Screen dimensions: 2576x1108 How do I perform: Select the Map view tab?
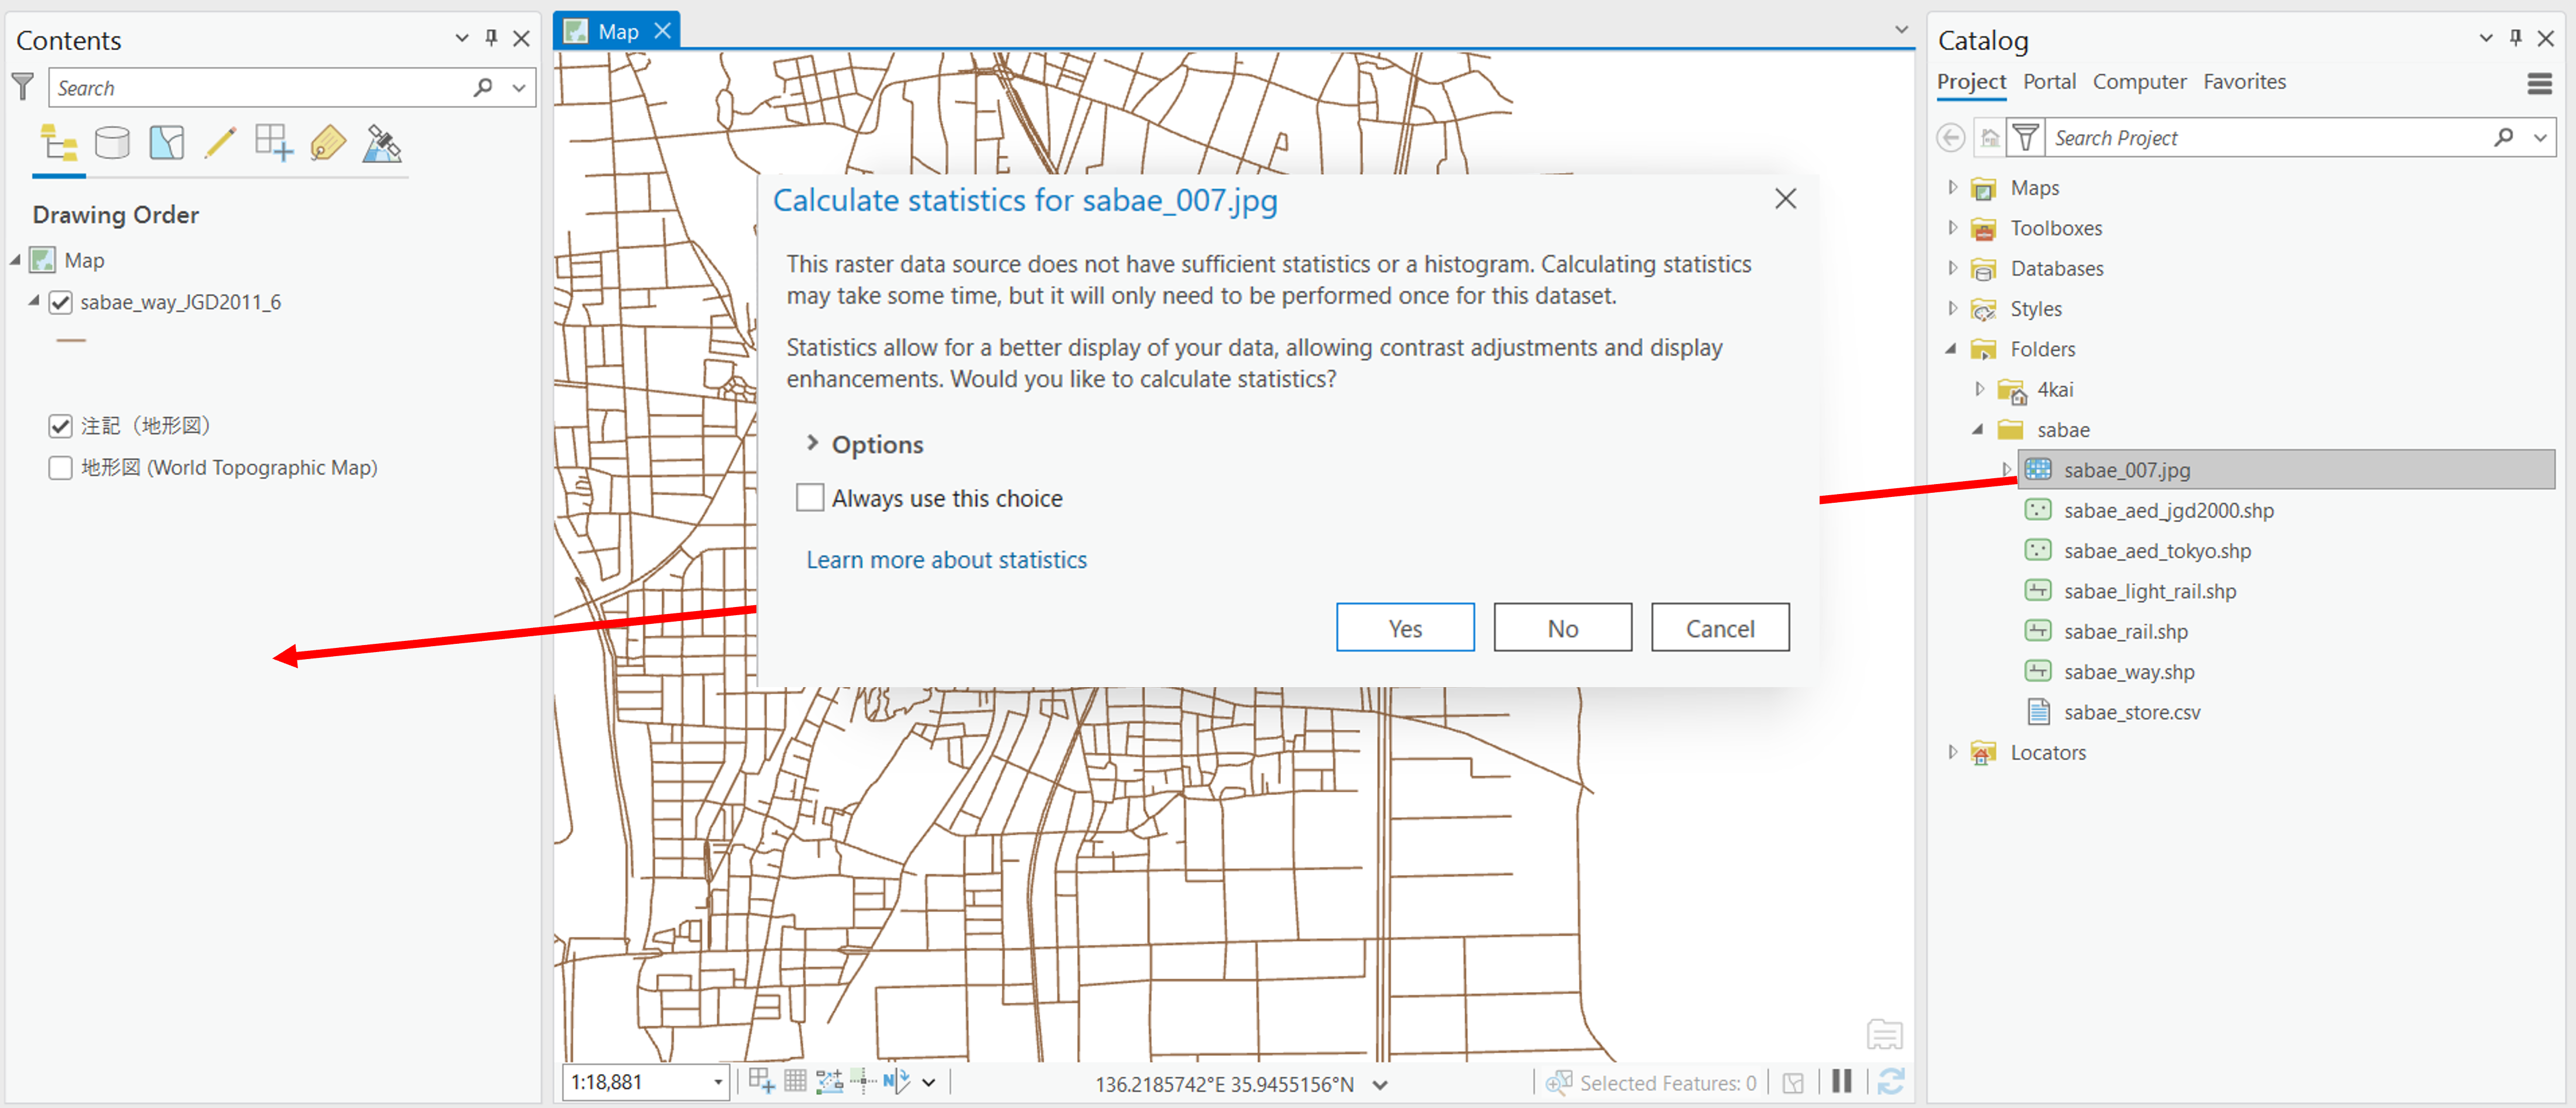618,31
